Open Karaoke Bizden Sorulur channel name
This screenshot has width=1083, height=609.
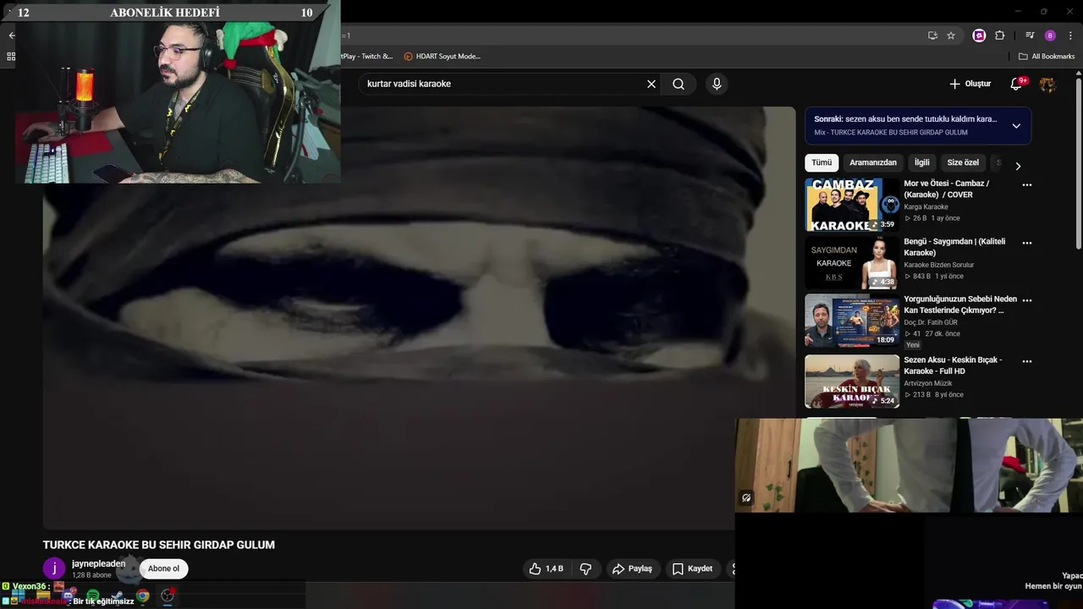[x=939, y=265]
